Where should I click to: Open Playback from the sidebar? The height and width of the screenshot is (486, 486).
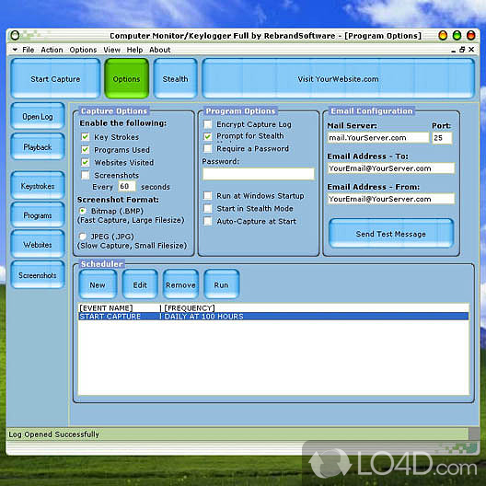[x=38, y=146]
